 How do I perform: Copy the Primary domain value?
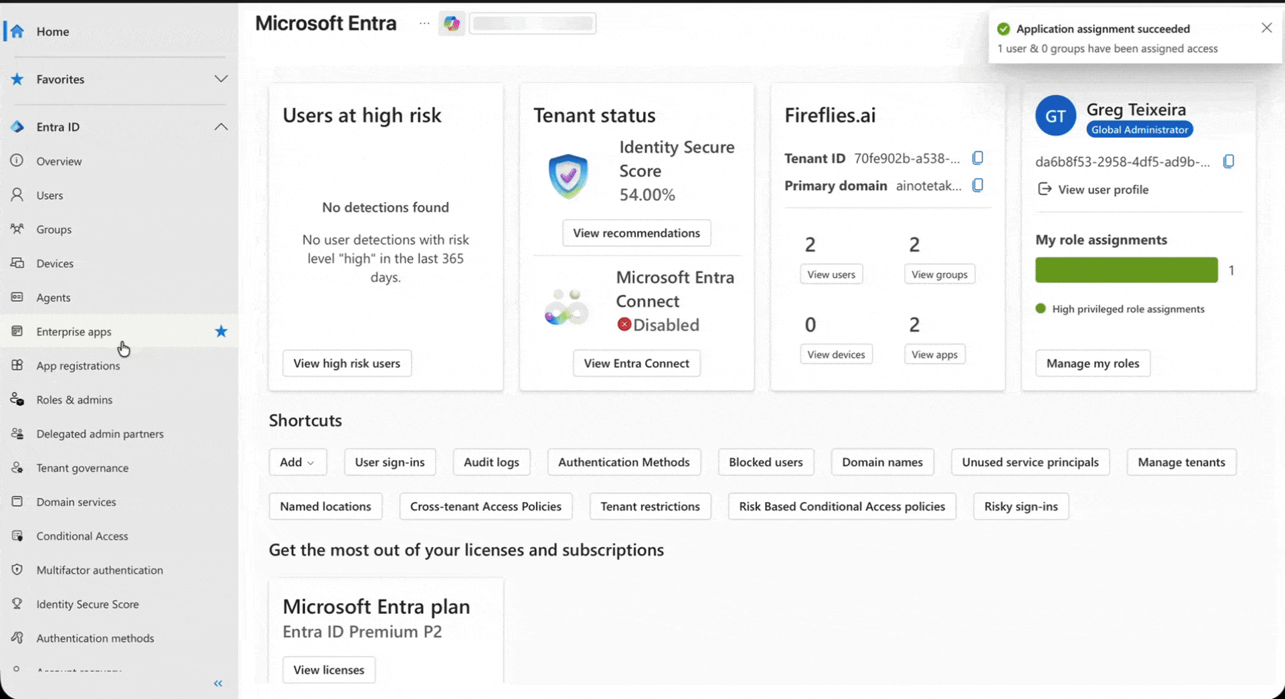point(978,185)
